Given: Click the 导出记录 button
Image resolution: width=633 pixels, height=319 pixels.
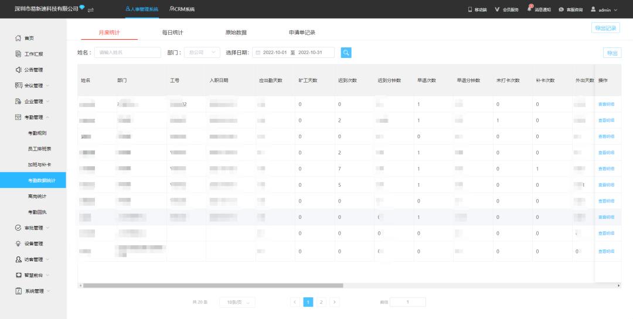Looking at the screenshot, I should [605, 28].
